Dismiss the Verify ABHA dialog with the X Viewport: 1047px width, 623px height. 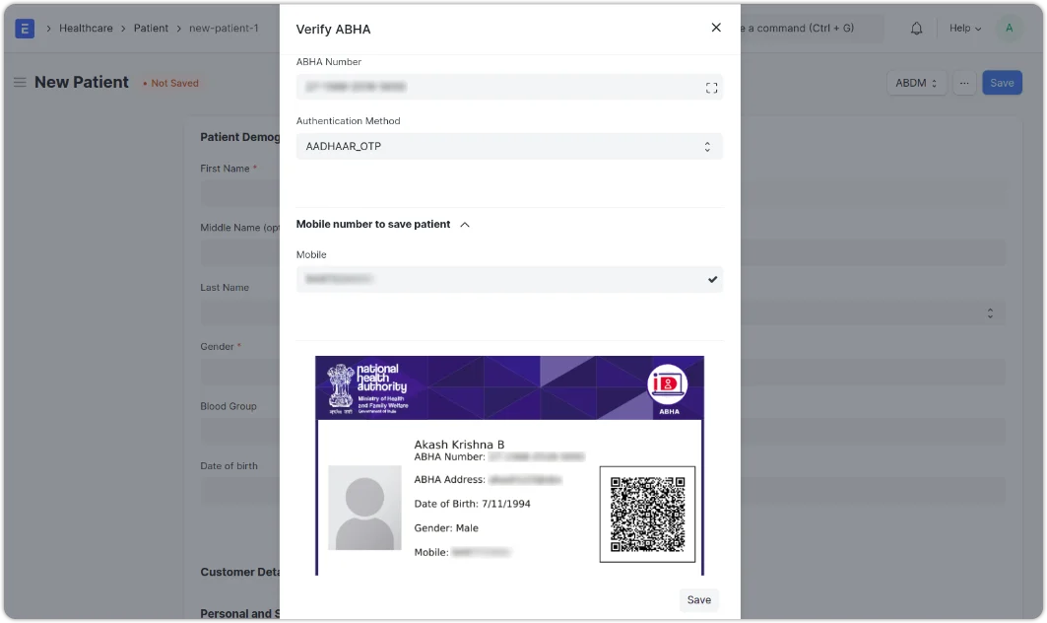[716, 28]
